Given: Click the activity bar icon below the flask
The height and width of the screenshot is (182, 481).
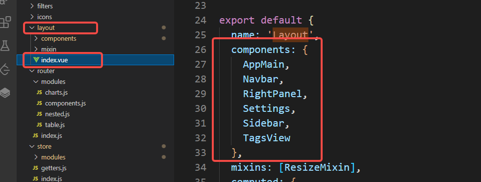Looking at the screenshot, I should tap(5, 69).
